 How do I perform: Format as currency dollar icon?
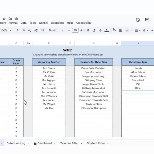coord(18,30)
